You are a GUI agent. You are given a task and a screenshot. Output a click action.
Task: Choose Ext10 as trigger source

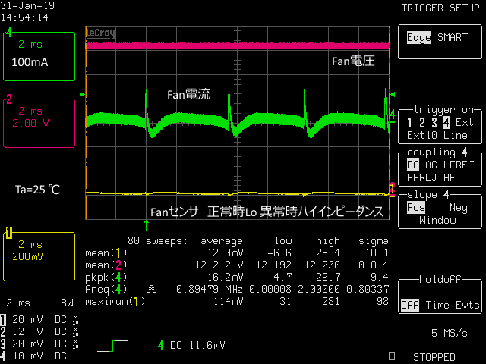click(x=422, y=135)
